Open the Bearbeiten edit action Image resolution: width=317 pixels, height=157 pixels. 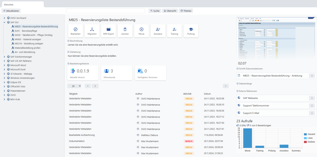pyautogui.click(x=76, y=31)
